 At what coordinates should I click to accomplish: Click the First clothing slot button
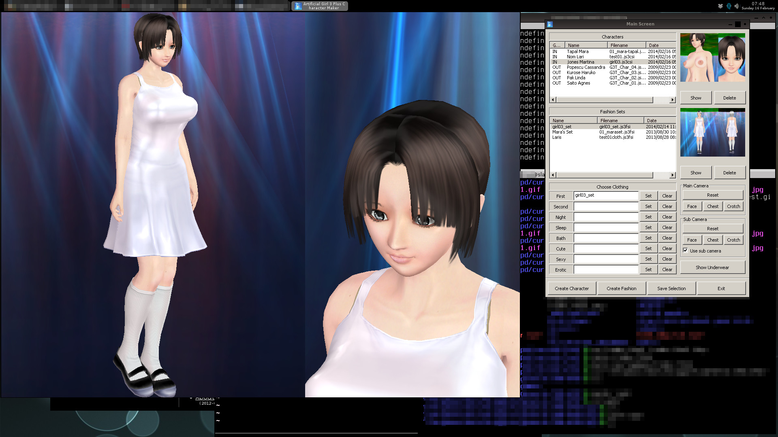click(560, 196)
